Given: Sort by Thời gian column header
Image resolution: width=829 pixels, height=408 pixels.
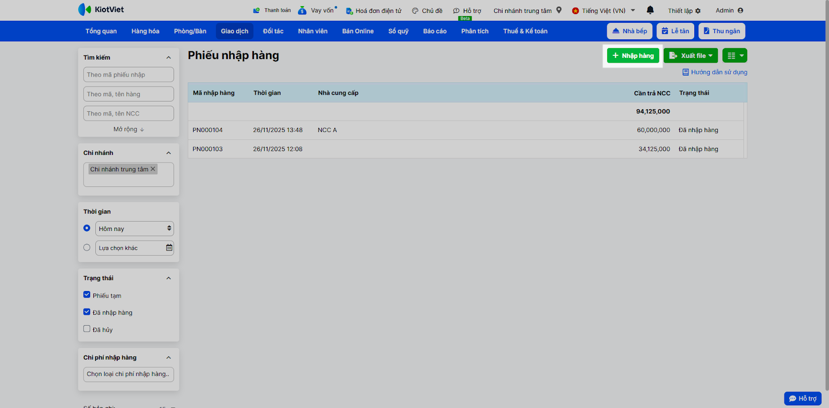Looking at the screenshot, I should click(267, 93).
